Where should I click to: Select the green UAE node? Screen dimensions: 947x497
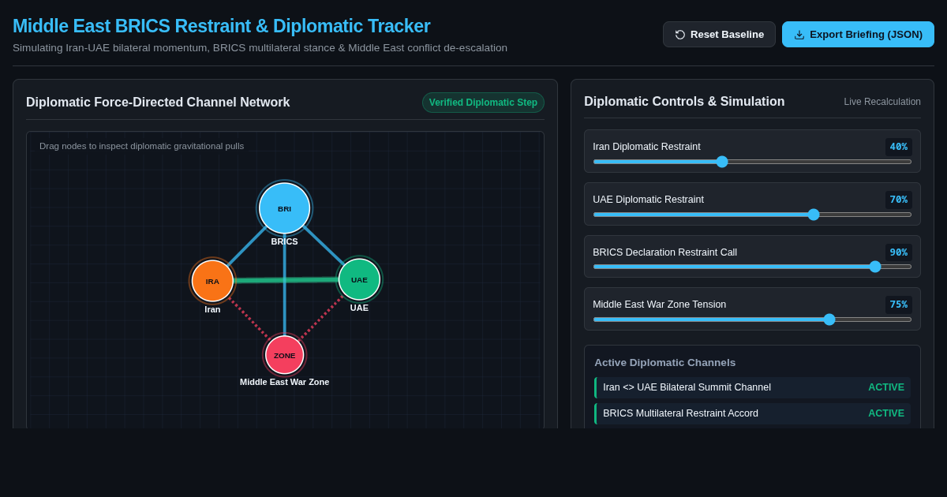(359, 279)
